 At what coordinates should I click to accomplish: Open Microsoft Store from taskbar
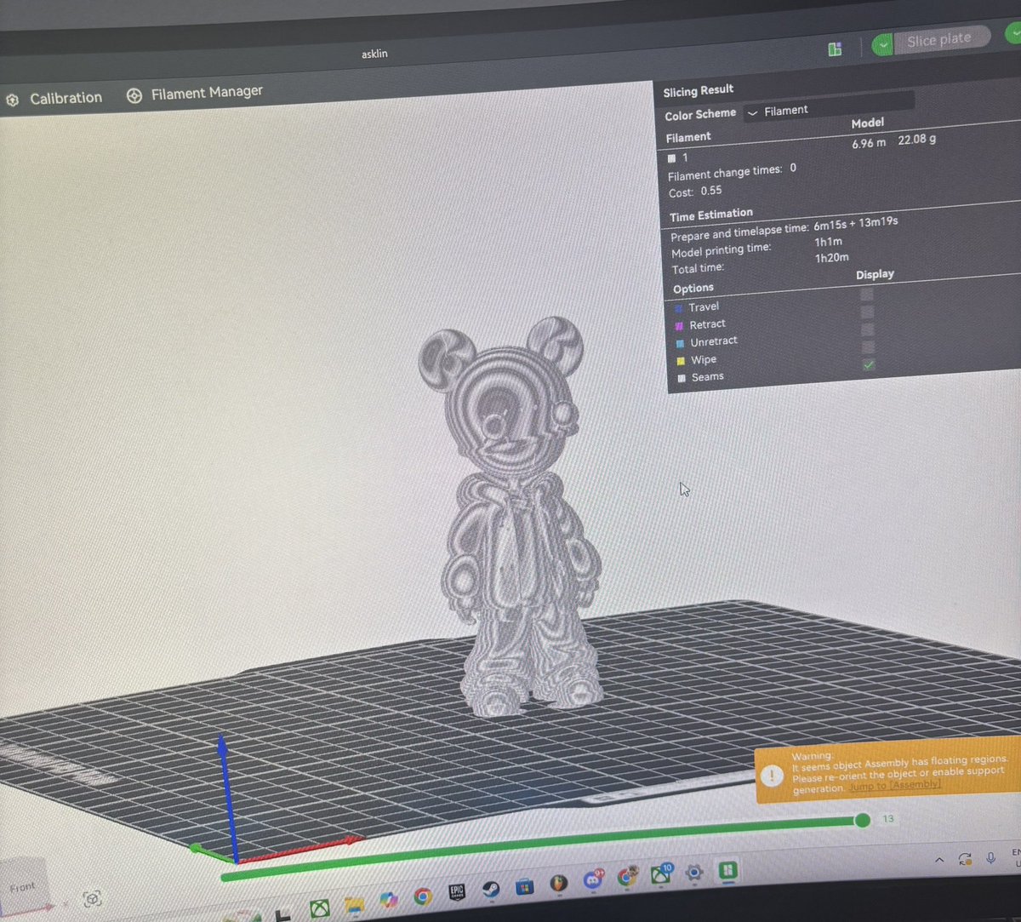tap(525, 886)
